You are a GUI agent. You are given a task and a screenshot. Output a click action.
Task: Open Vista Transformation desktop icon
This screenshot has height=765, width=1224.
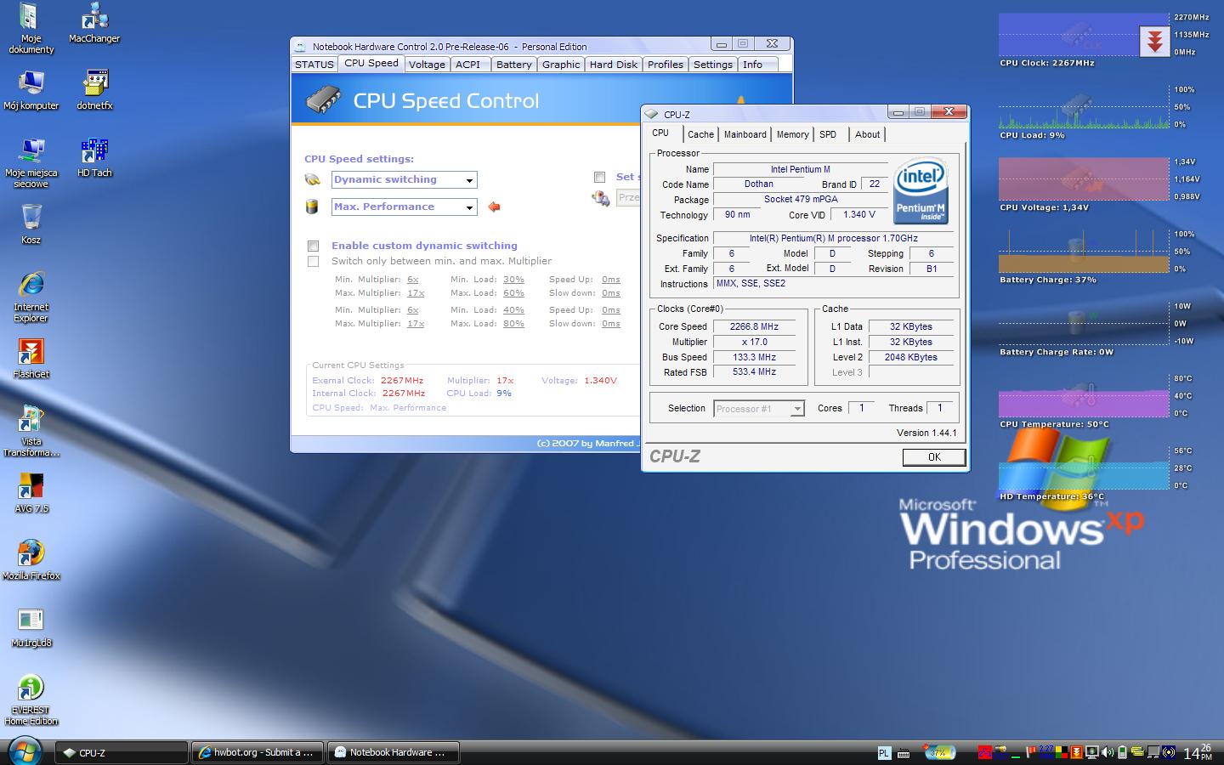pos(31,432)
